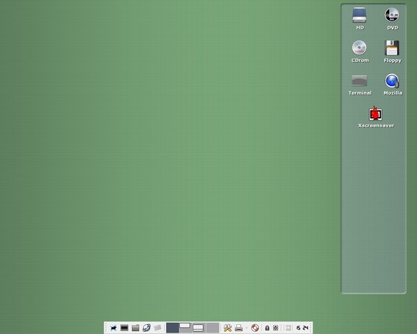
Task: Click the faded system tray icon near clock
Action: [288, 328]
